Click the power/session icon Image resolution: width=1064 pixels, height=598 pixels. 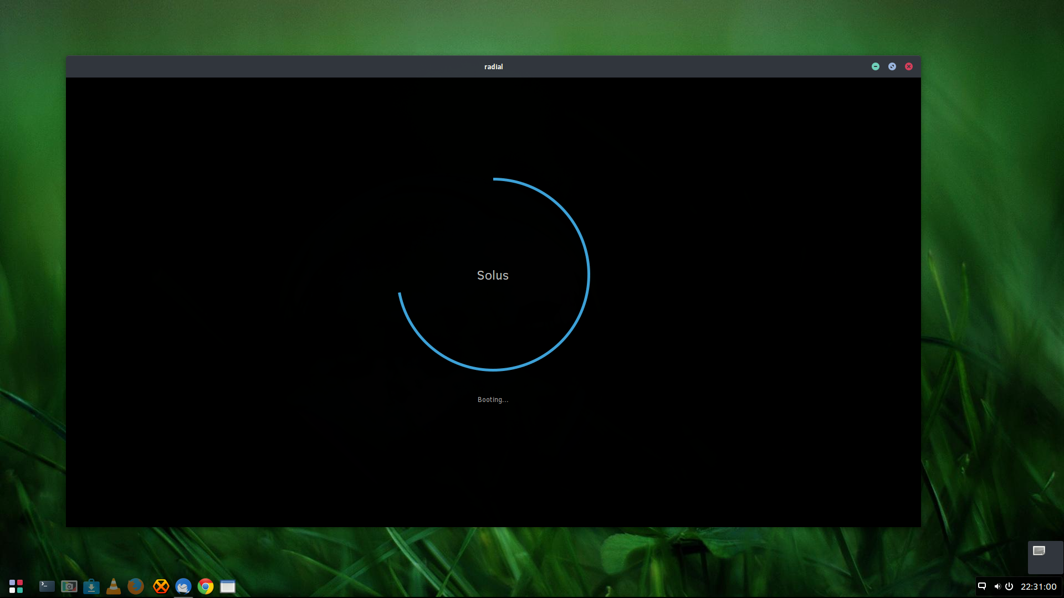pos(1009,586)
